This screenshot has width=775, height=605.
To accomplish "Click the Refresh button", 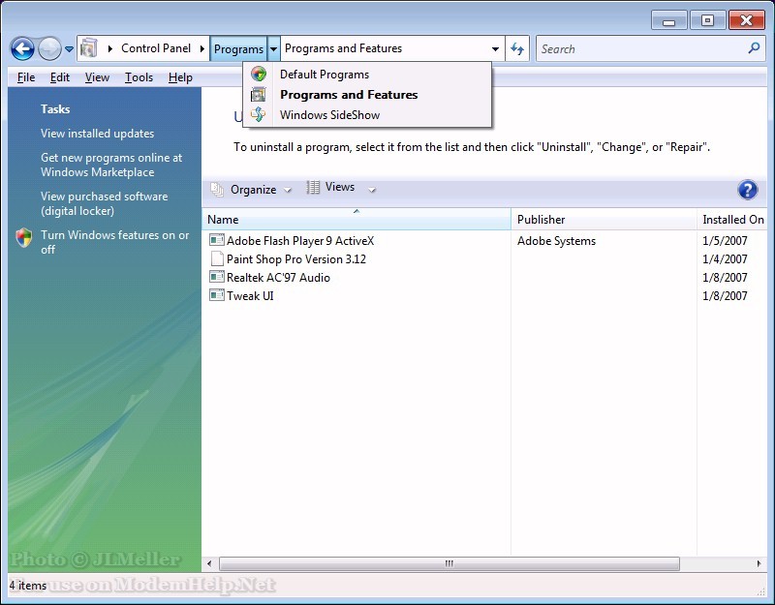I will click(x=517, y=49).
